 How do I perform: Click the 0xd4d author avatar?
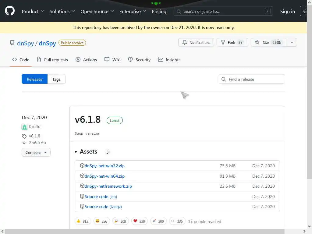click(x=24, y=126)
